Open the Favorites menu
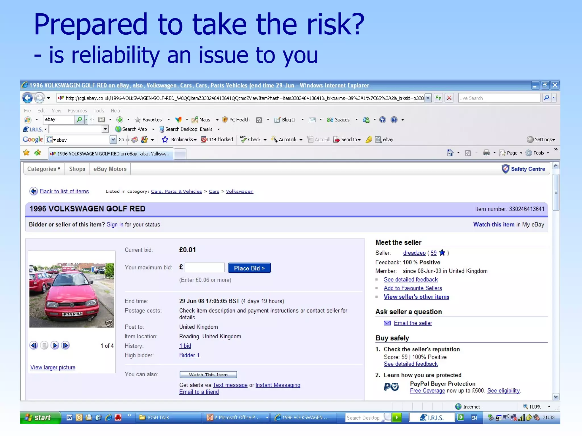The width and height of the screenshot is (582, 436). point(77,111)
